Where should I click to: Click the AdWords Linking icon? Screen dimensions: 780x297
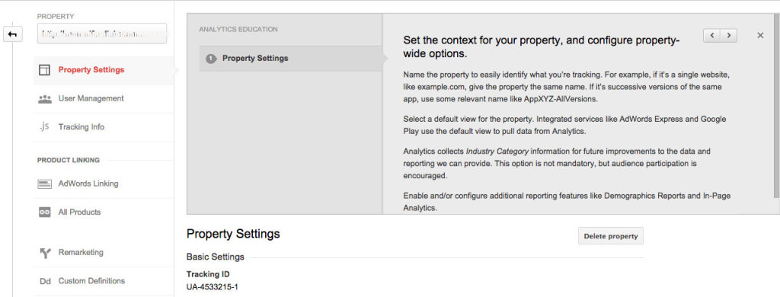tap(45, 184)
